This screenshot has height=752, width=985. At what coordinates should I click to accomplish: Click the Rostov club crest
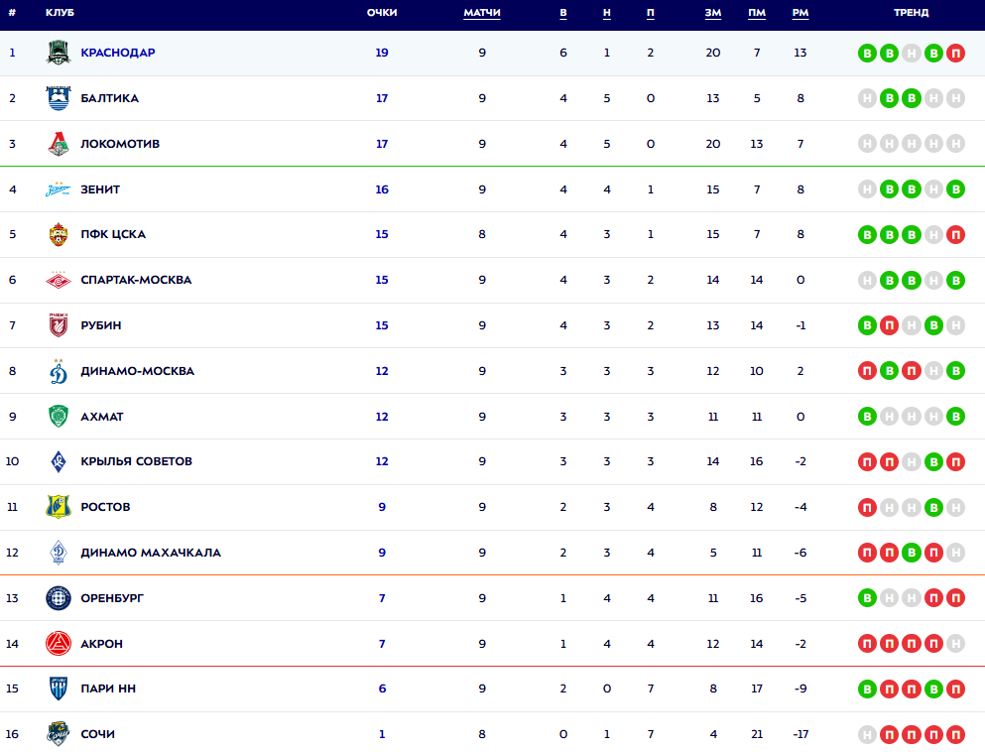(x=59, y=507)
